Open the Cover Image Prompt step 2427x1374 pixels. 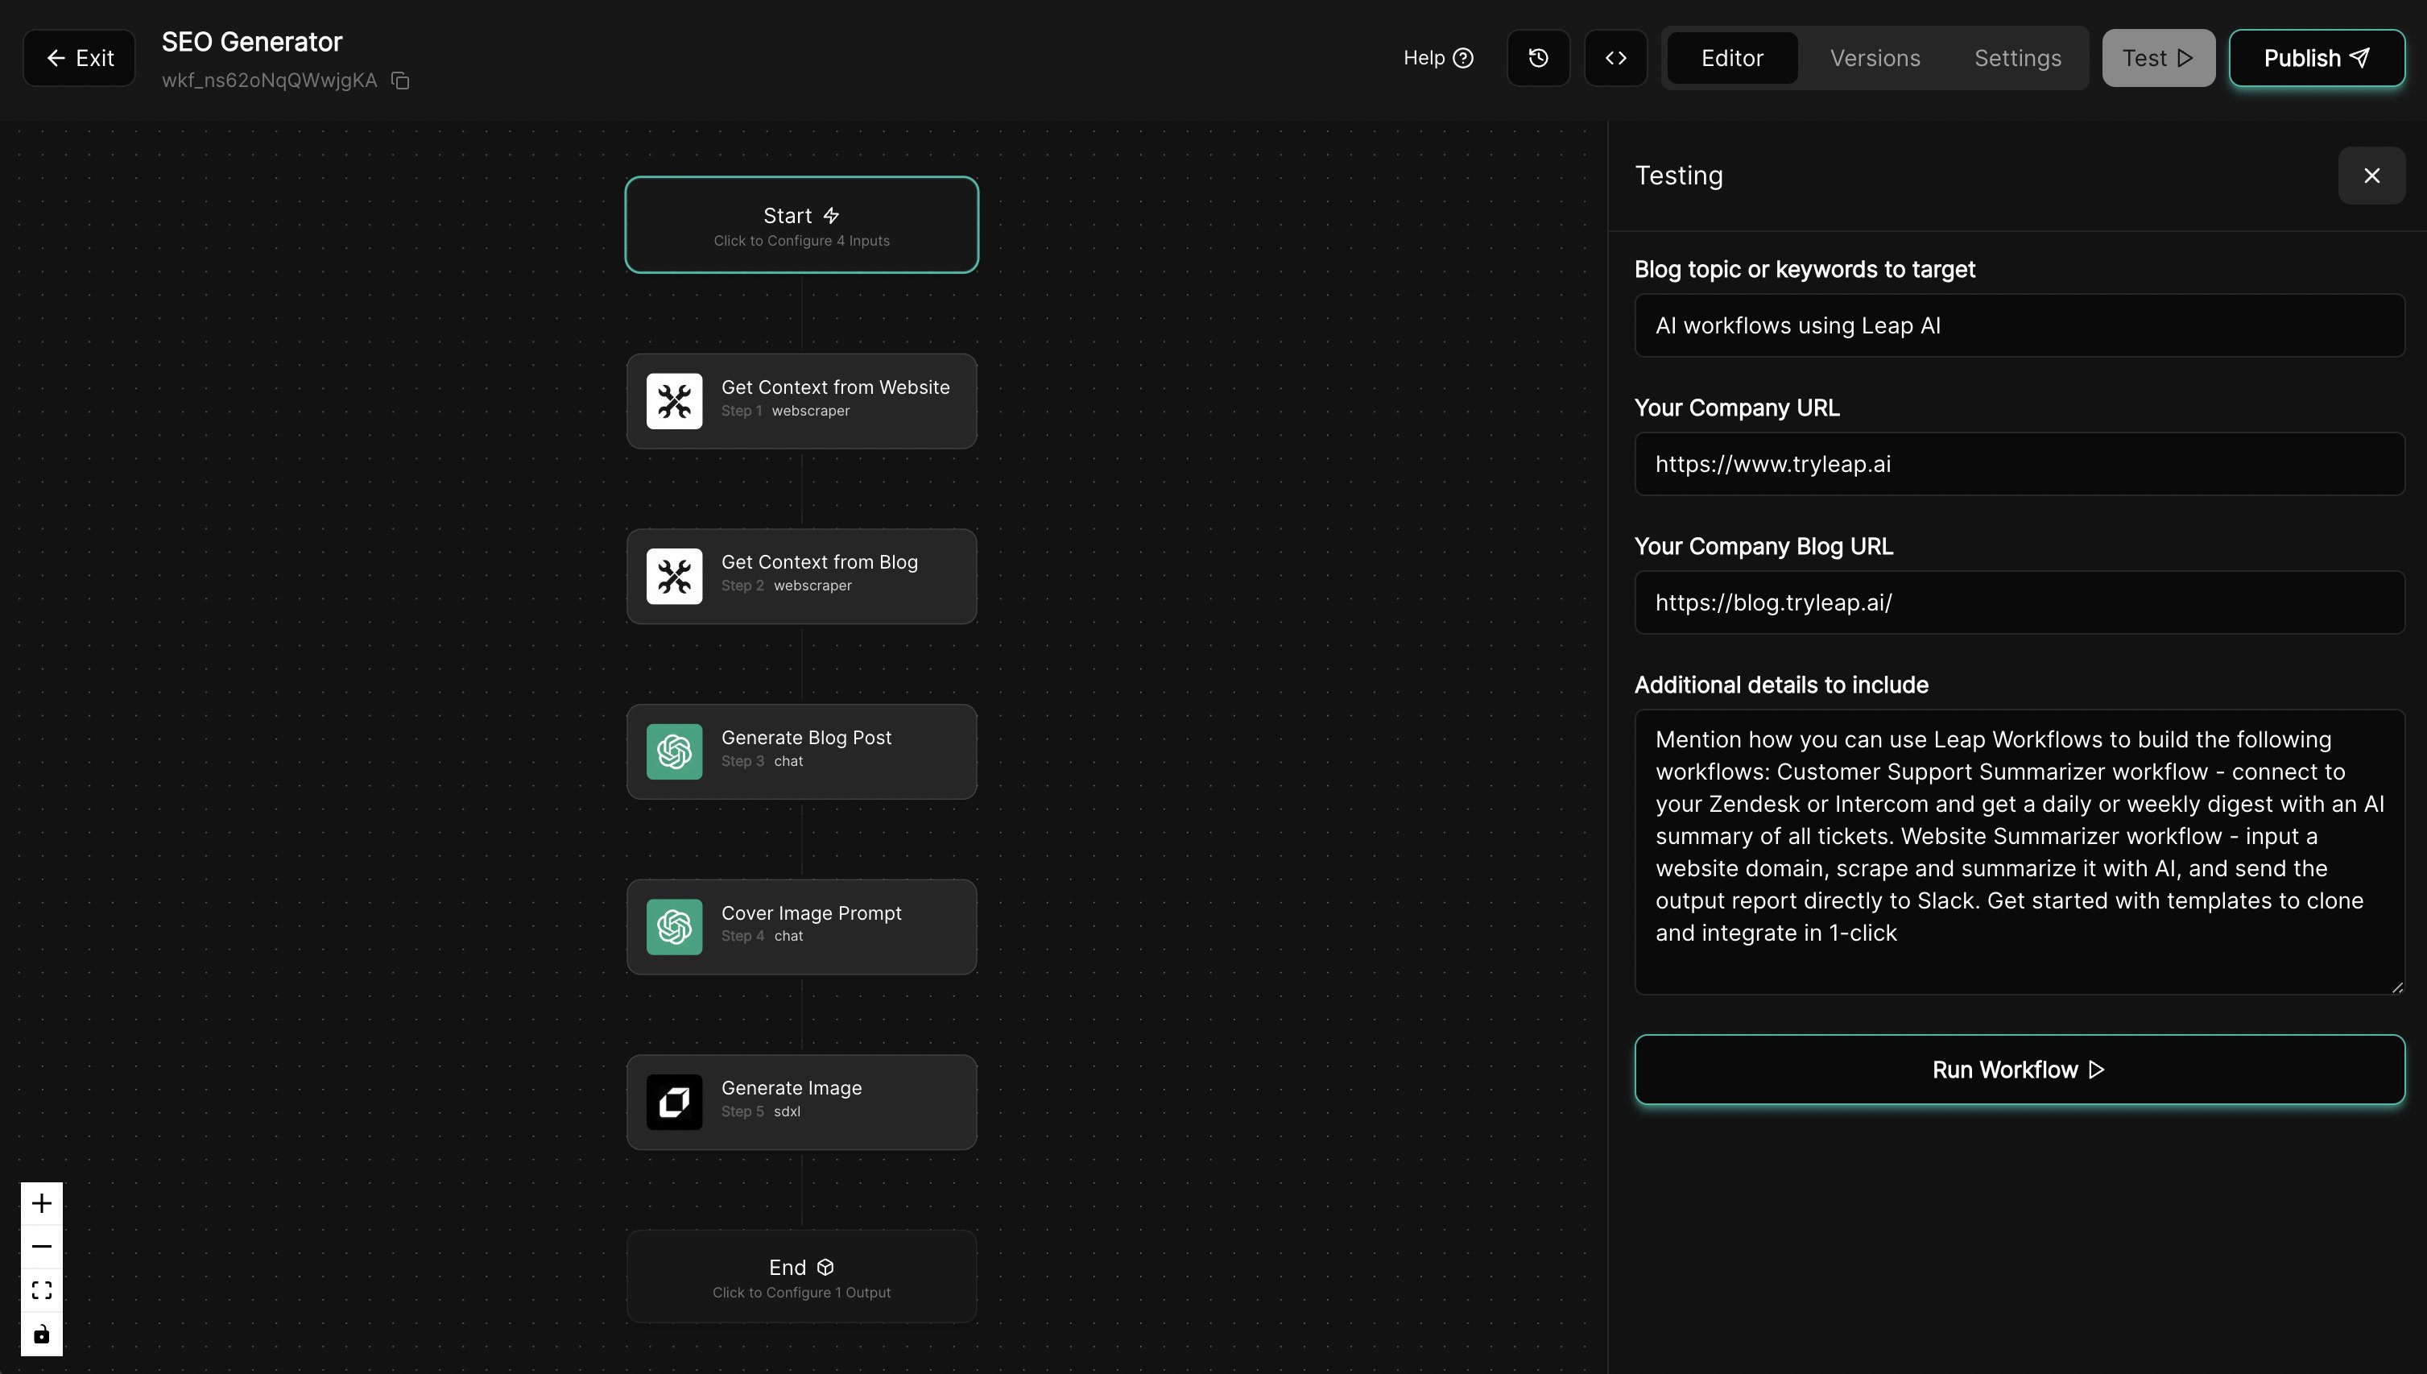tap(802, 927)
